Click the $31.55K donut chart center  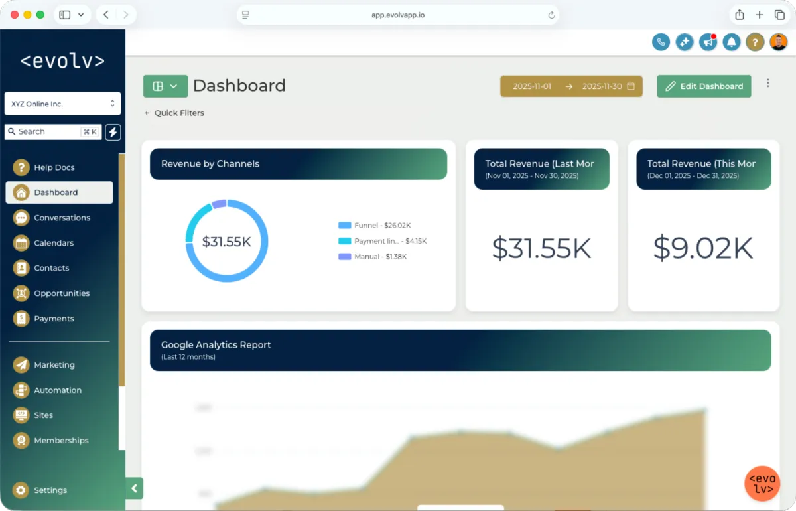227,242
